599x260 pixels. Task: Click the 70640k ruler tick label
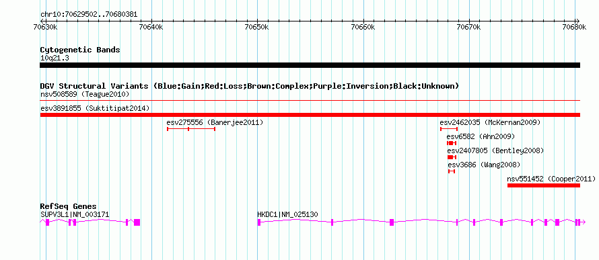[151, 27]
